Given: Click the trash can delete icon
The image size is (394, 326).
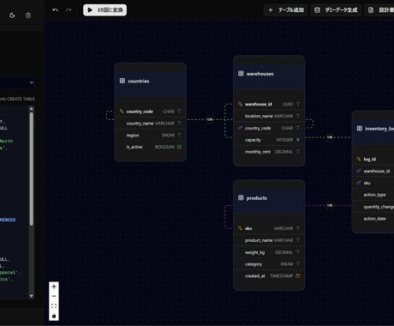Looking at the screenshot, I should [28, 15].
